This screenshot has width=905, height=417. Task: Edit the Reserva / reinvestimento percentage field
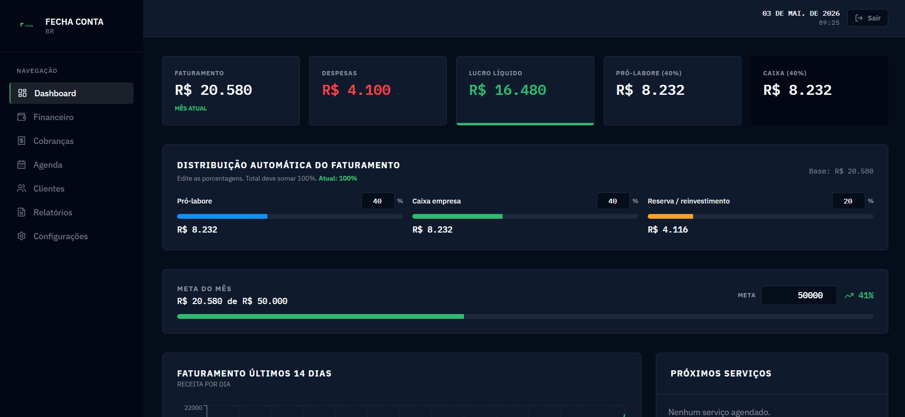(x=848, y=201)
